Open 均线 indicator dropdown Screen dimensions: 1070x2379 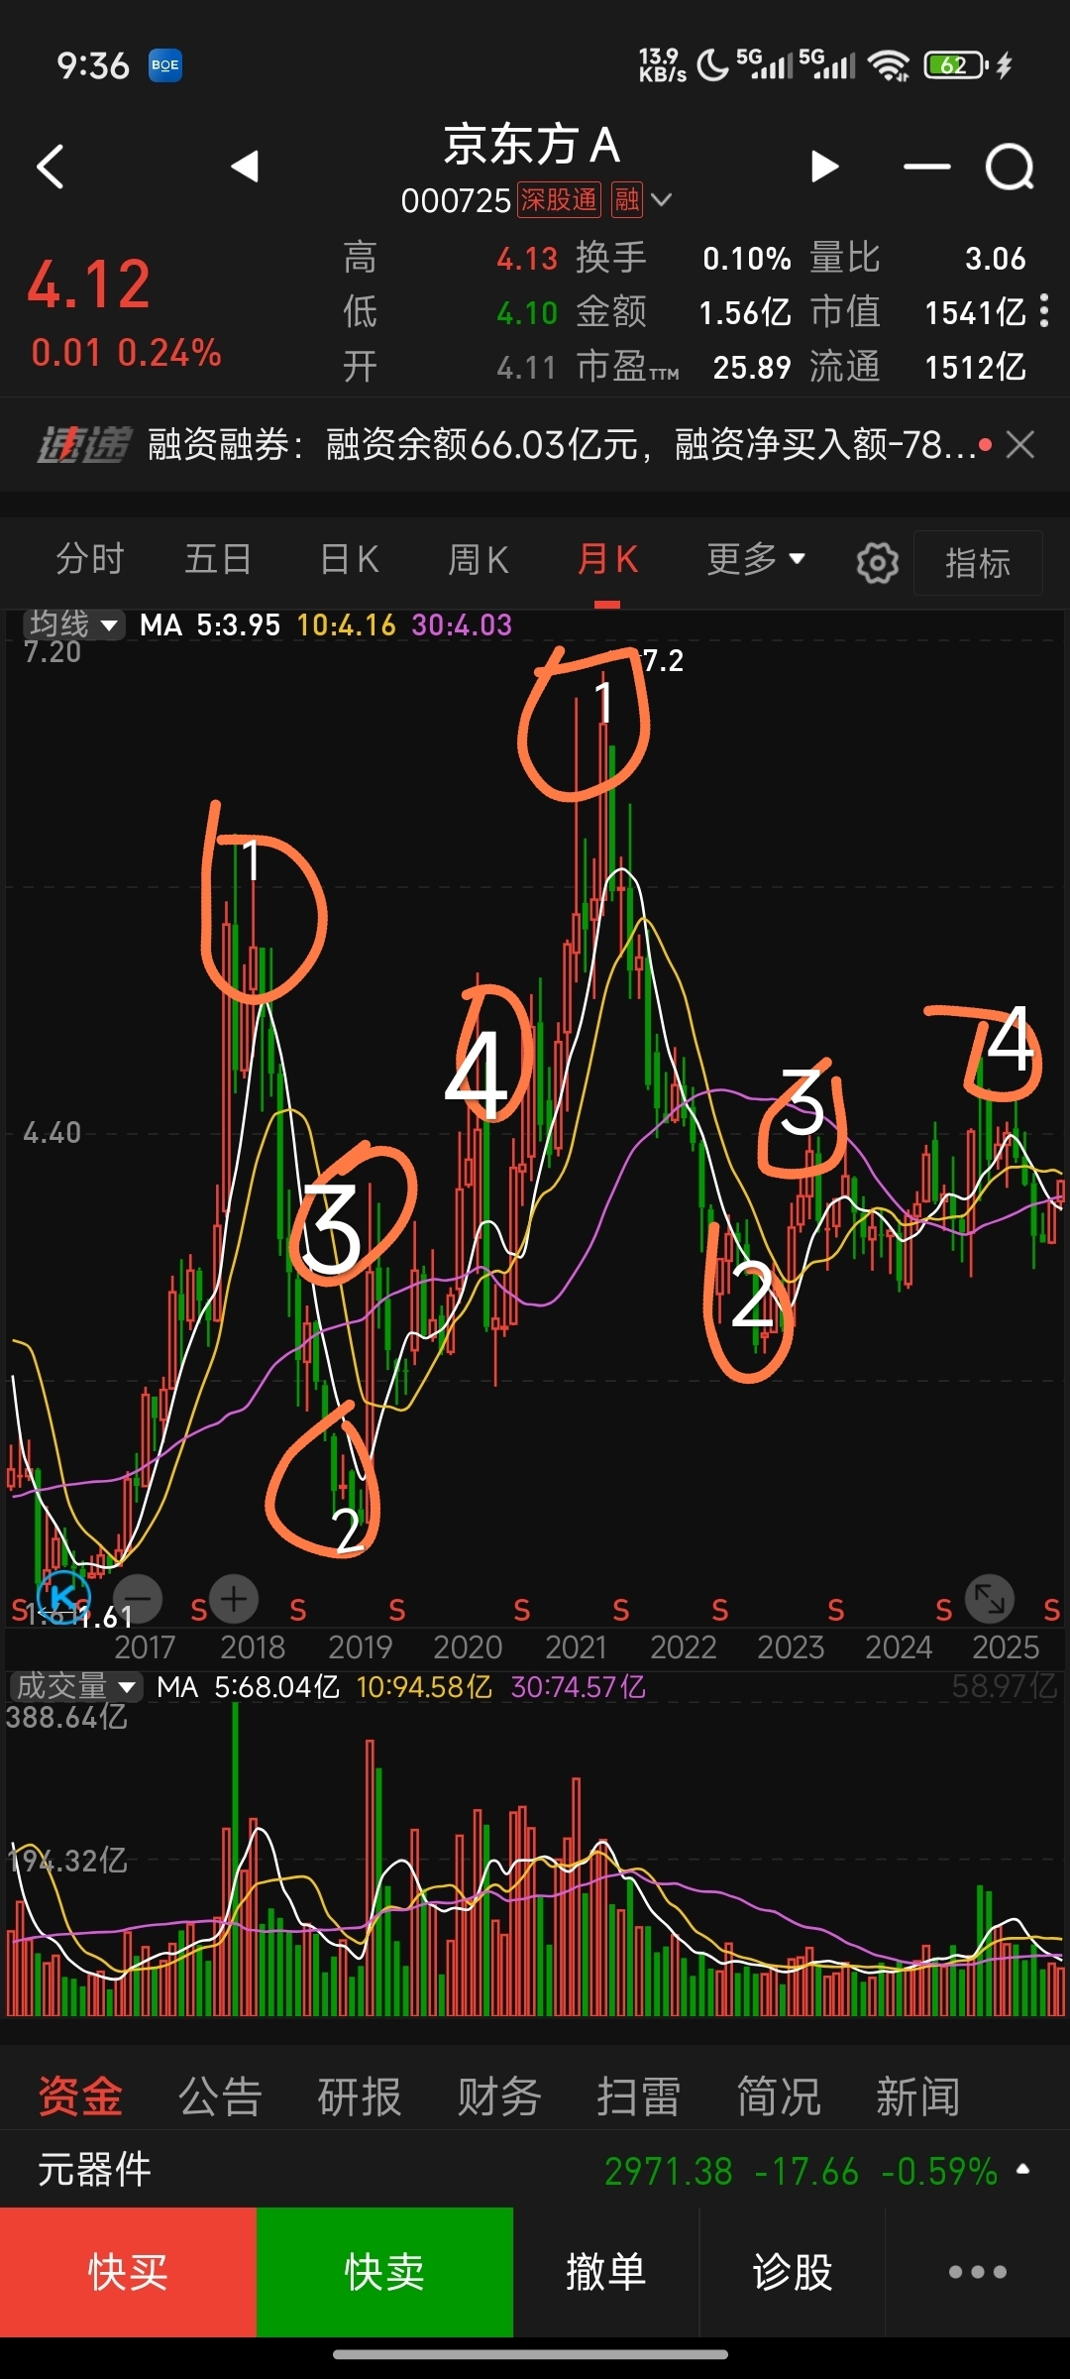pyautogui.click(x=74, y=624)
